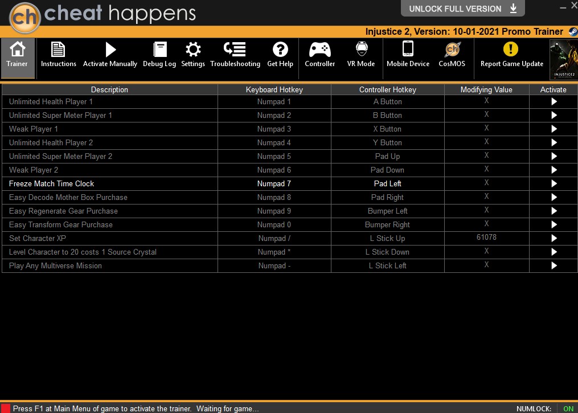Click the NUMLOCK ON indicator
Viewport: 578px width, 413px height.
click(x=568, y=408)
